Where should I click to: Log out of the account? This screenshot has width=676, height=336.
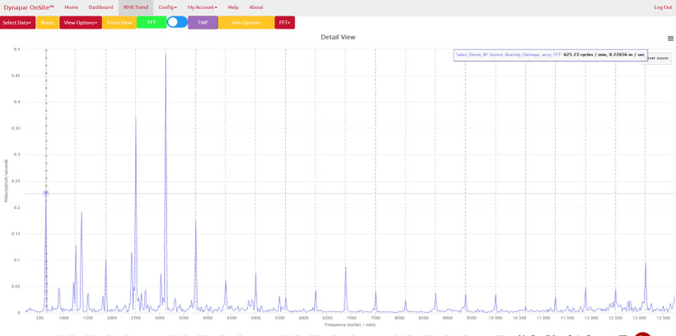pos(663,7)
